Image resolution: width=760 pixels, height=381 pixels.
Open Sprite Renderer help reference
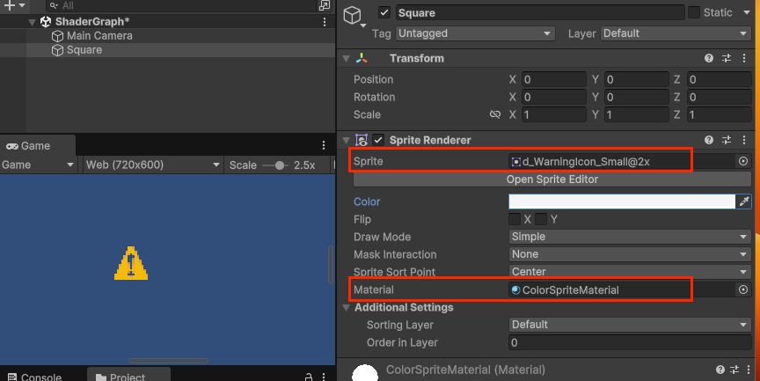point(709,140)
